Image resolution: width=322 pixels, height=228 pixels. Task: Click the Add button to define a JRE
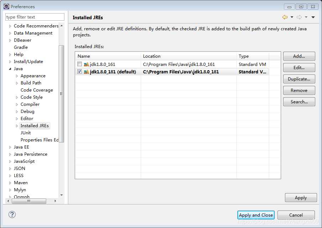[299, 56]
